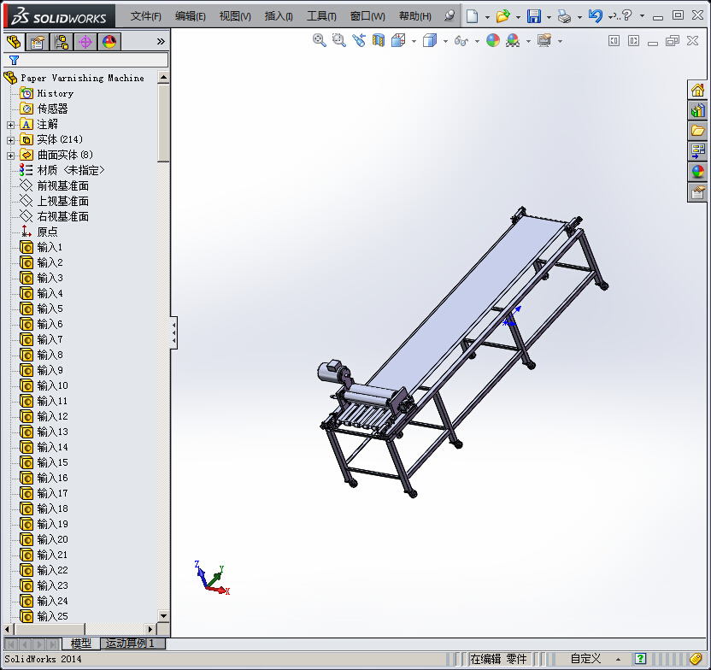Open View Palette tab in task pane
This screenshot has width=711, height=670.
[x=697, y=151]
